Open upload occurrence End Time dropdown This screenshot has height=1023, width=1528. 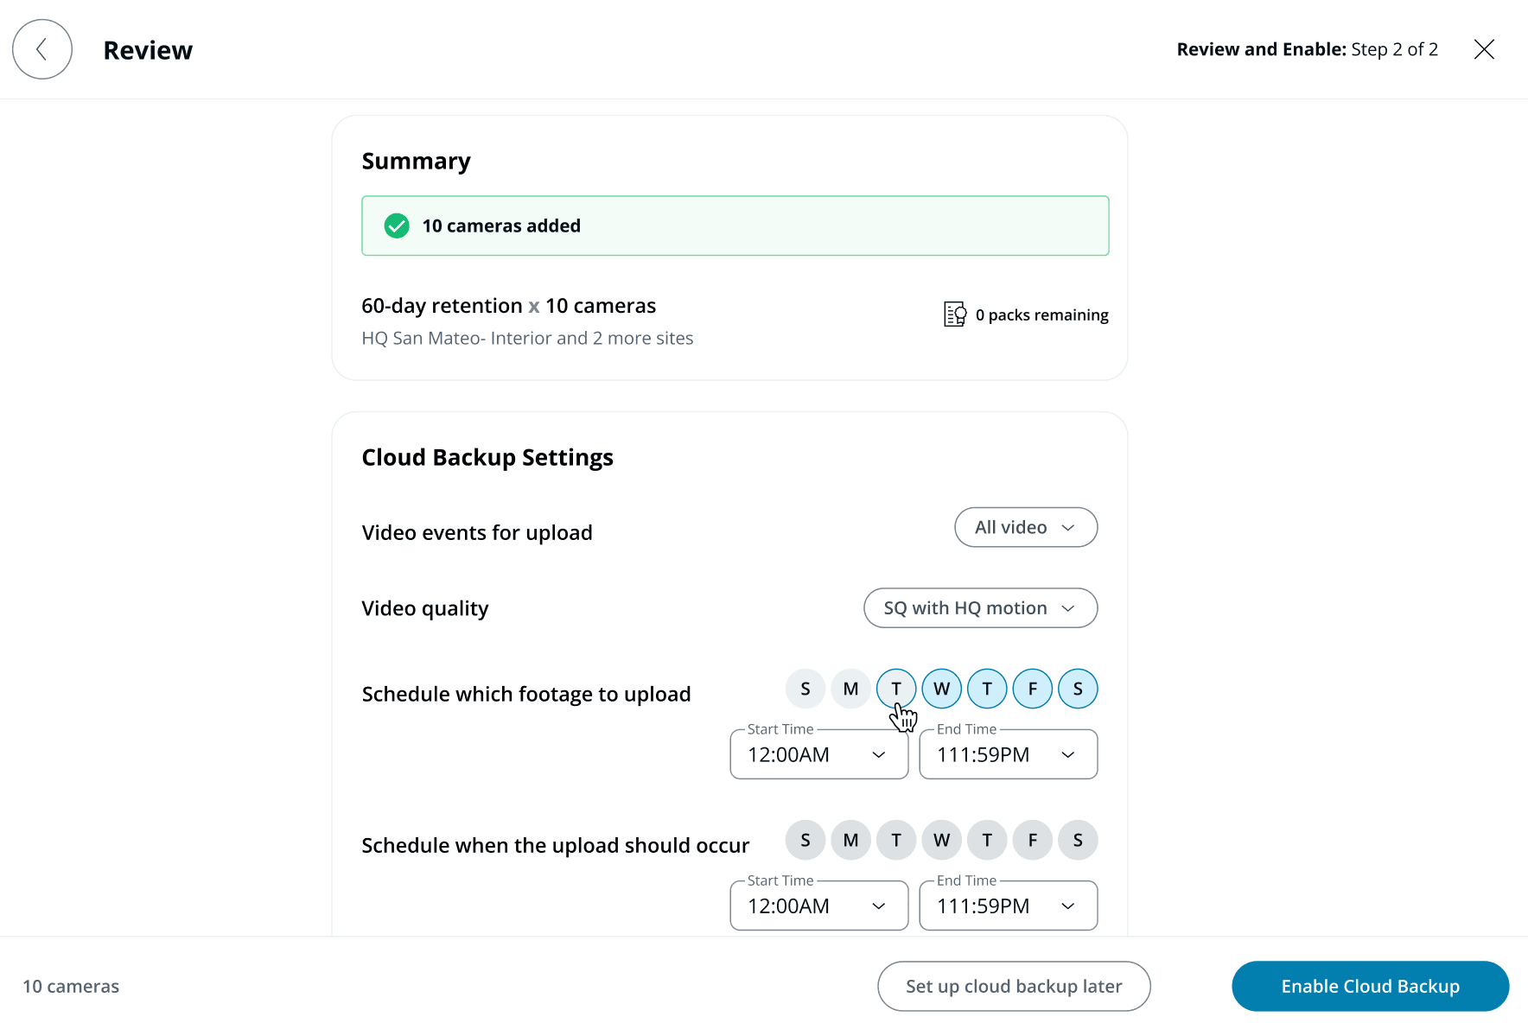[1008, 905]
